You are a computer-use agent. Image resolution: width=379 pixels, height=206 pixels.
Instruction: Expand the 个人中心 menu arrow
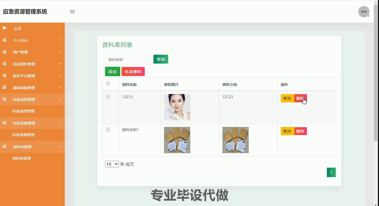tap(60, 40)
